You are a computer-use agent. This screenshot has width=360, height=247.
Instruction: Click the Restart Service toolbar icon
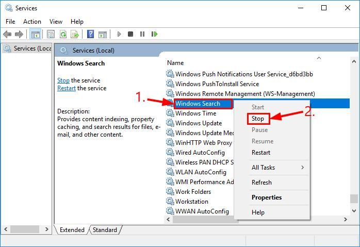pos(154,34)
